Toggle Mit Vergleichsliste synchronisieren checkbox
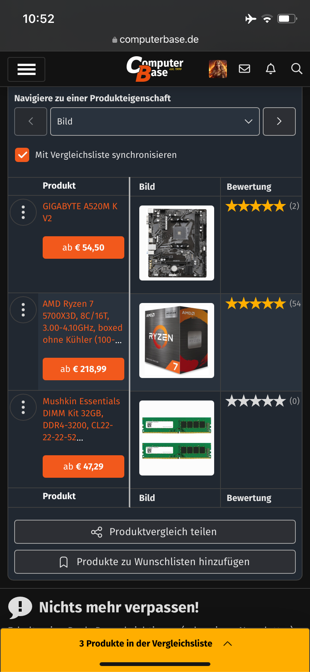The height and width of the screenshot is (672, 310). coord(22,155)
